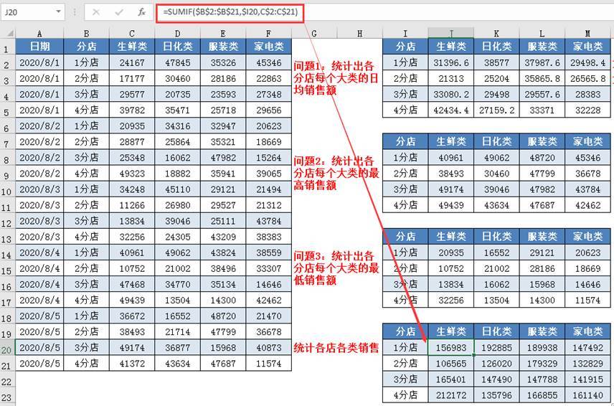
Task: Select column L header
Action: (542, 34)
